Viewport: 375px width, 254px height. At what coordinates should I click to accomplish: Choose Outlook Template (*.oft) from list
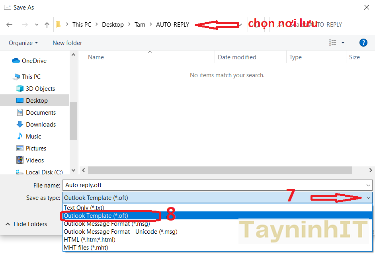pyautogui.click(x=96, y=216)
